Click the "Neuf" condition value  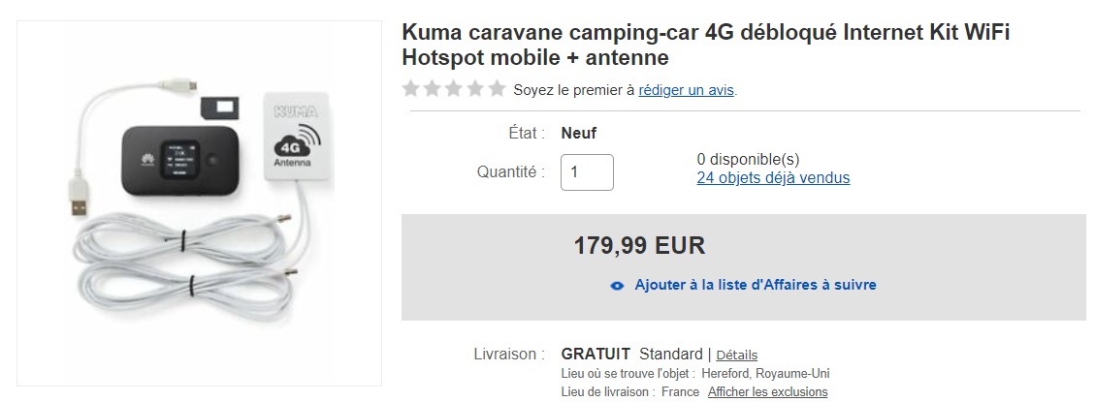(579, 133)
